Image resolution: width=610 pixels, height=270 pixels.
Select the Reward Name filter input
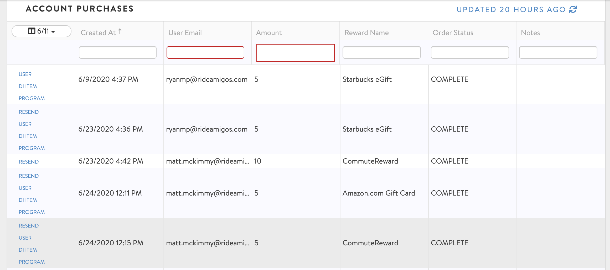click(381, 52)
